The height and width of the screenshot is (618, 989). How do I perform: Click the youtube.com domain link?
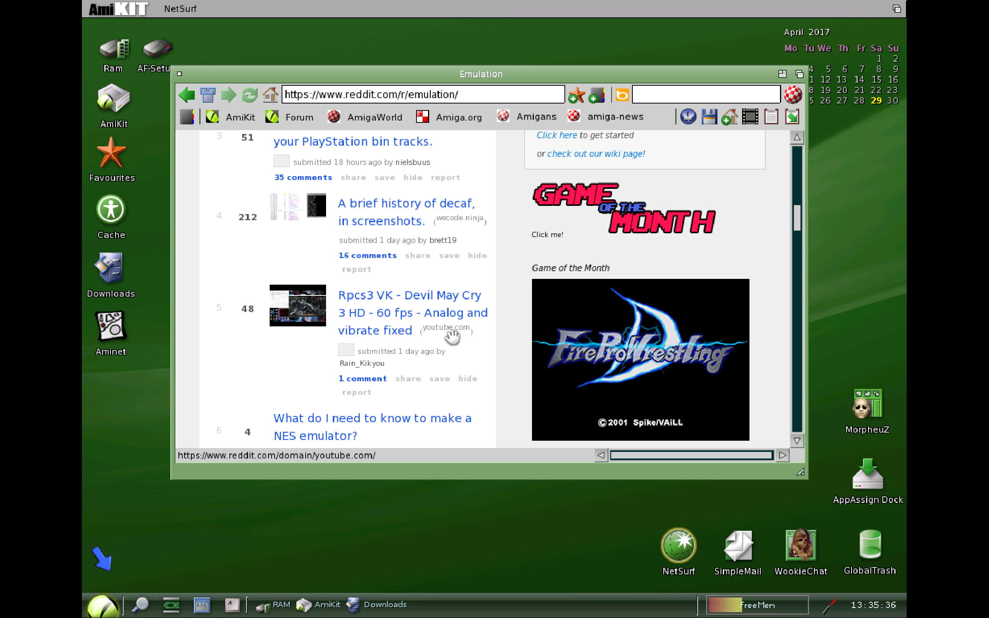tap(446, 327)
